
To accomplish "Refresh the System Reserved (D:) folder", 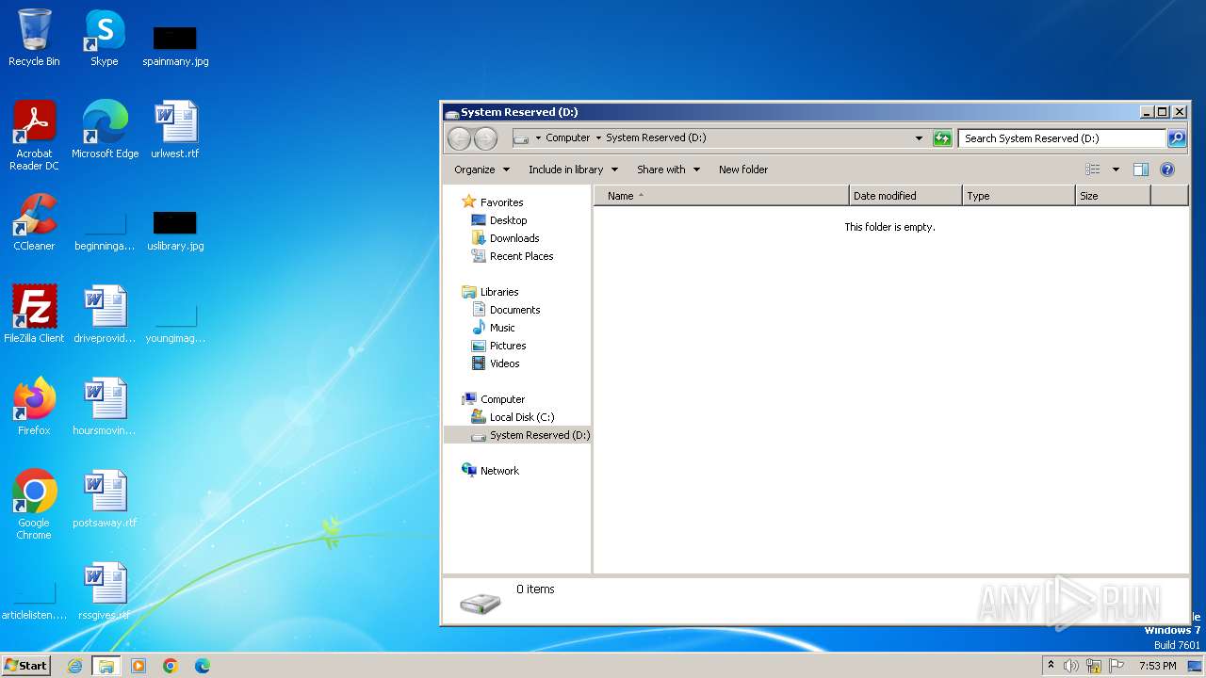I will pyautogui.click(x=942, y=138).
